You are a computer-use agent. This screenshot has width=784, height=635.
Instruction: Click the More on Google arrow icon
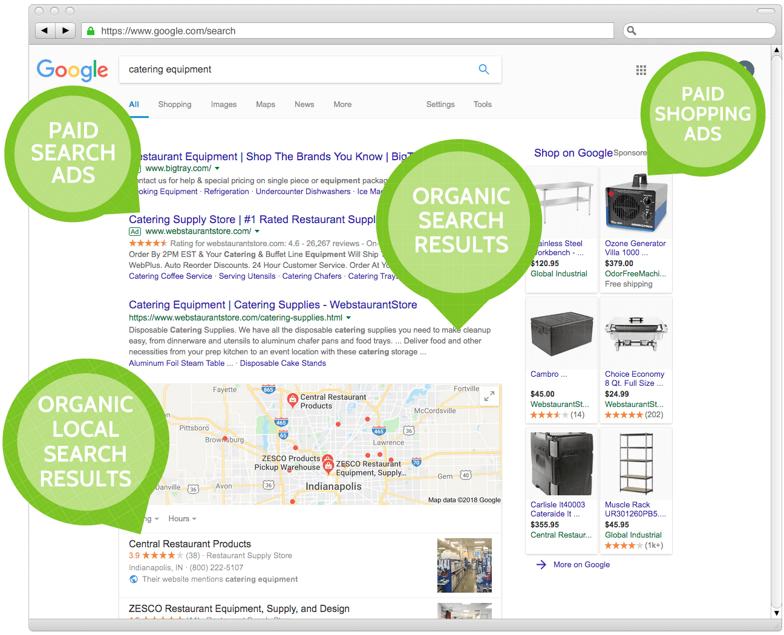541,565
